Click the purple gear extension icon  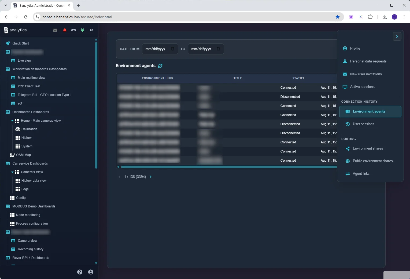[x=351, y=17]
